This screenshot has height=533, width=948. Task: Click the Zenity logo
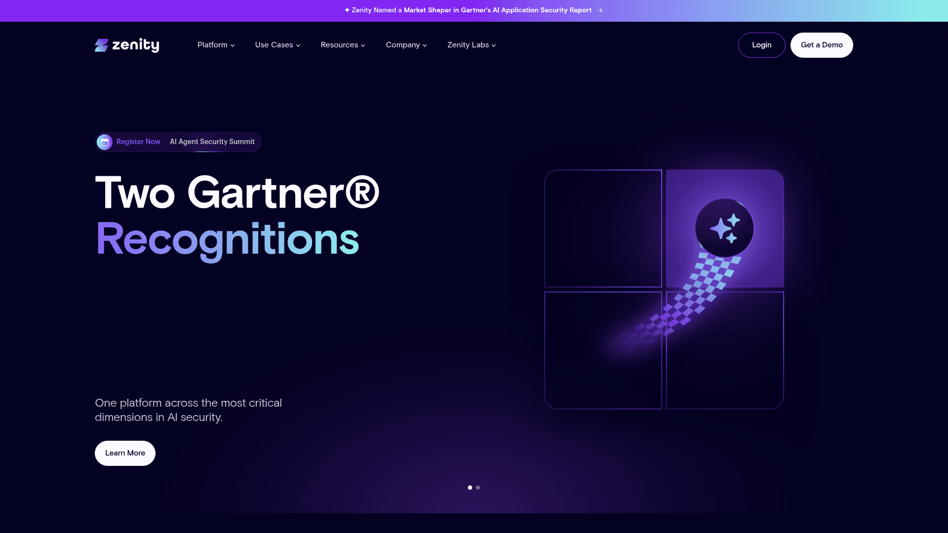(x=127, y=45)
